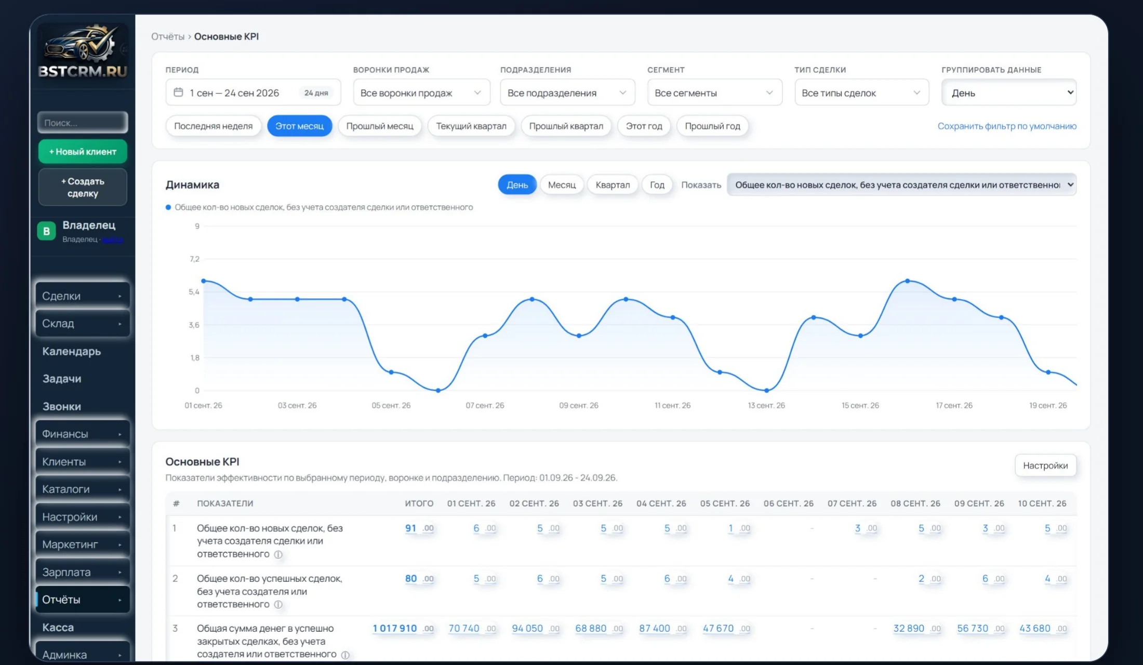Focus the Поиск search field
This screenshot has height=665, width=1143.
[x=83, y=123]
